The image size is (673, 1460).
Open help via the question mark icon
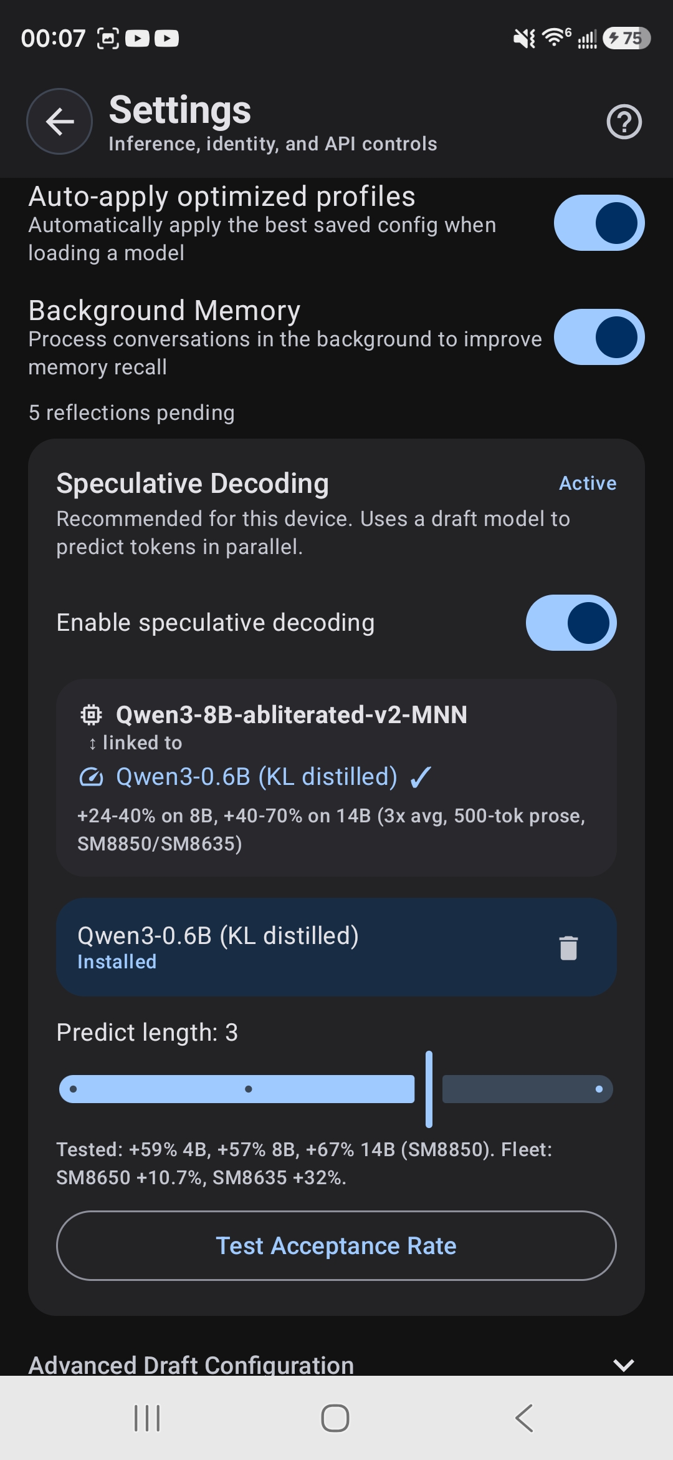pyautogui.click(x=624, y=122)
